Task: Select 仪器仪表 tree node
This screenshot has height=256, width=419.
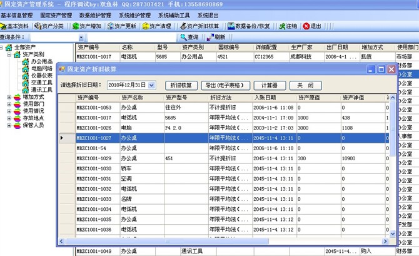Action: pyautogui.click(x=42, y=76)
